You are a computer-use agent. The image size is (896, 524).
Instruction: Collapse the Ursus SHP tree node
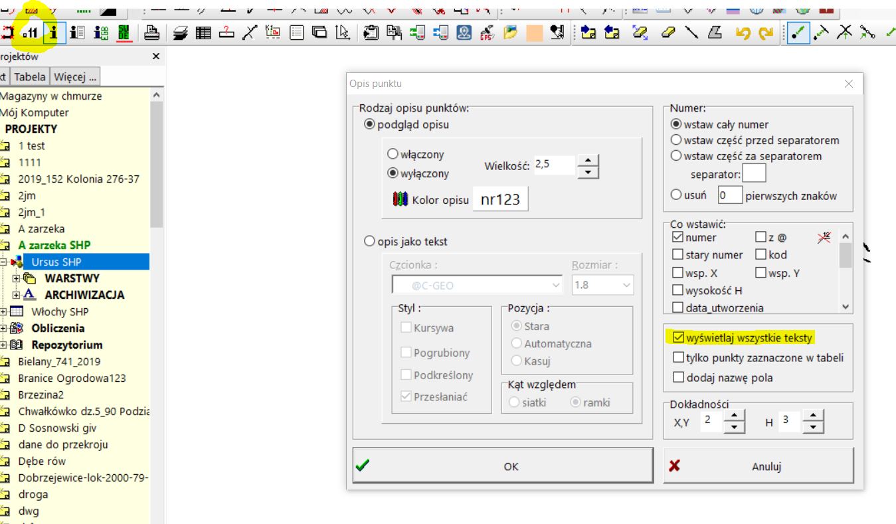[3, 262]
